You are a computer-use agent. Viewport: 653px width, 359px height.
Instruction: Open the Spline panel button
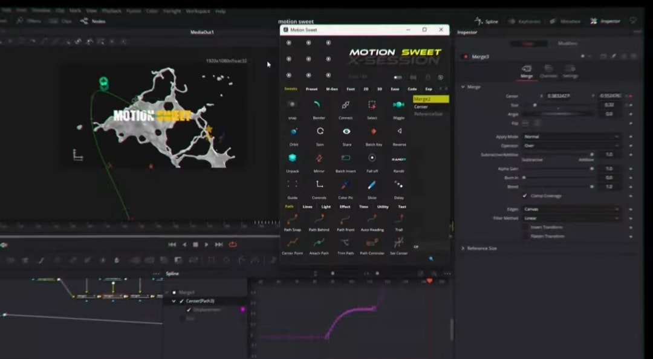(486, 21)
